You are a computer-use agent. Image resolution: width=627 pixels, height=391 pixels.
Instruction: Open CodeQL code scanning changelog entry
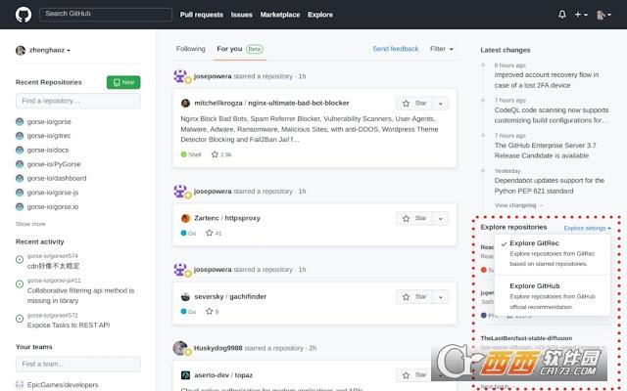pyautogui.click(x=552, y=115)
